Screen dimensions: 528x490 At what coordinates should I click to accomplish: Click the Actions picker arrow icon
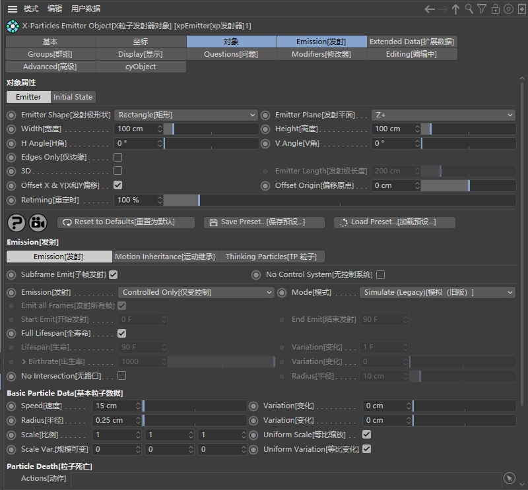pos(510,478)
